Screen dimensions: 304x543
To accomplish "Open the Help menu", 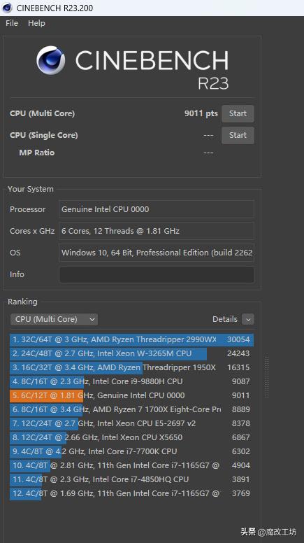I will point(36,23).
